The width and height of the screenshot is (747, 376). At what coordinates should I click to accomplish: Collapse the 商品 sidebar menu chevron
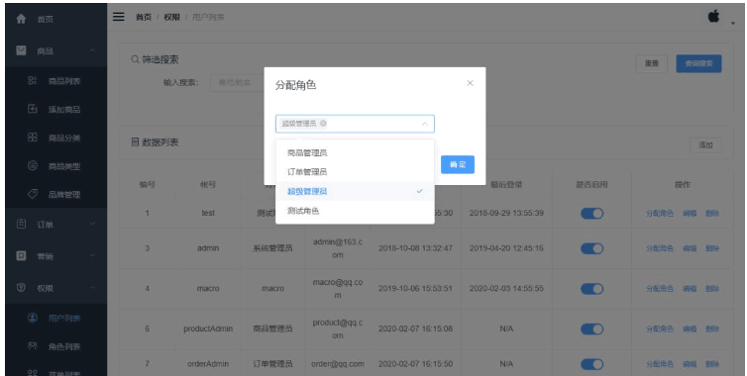(x=92, y=50)
